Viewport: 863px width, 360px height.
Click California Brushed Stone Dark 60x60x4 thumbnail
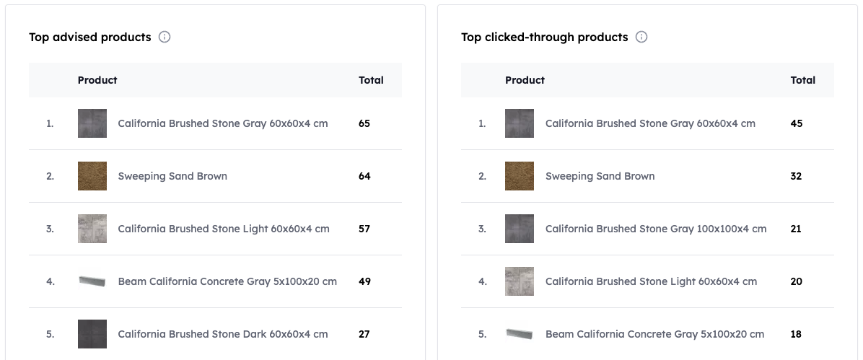tap(92, 334)
